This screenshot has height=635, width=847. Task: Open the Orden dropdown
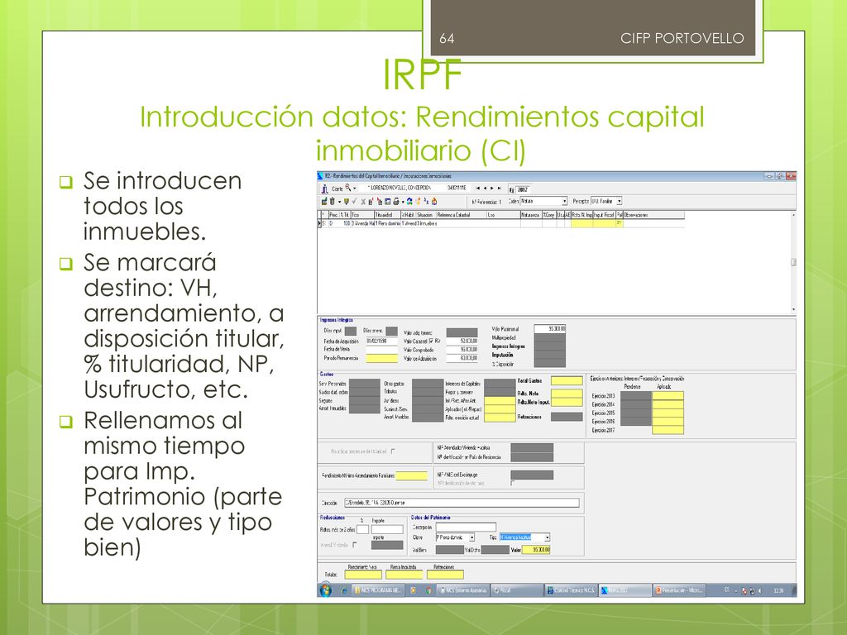(x=564, y=201)
